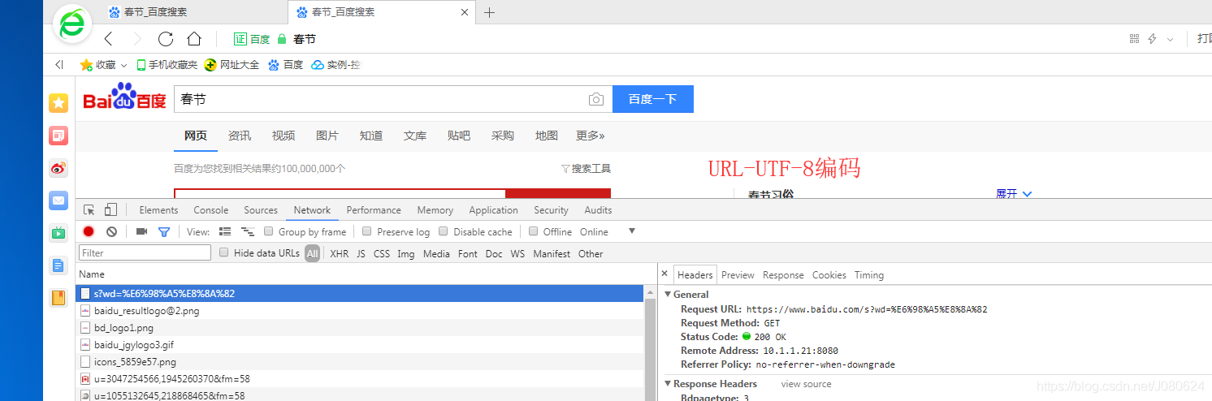
Task: Open the yellow star favorites sidebar icon
Action: 58,102
